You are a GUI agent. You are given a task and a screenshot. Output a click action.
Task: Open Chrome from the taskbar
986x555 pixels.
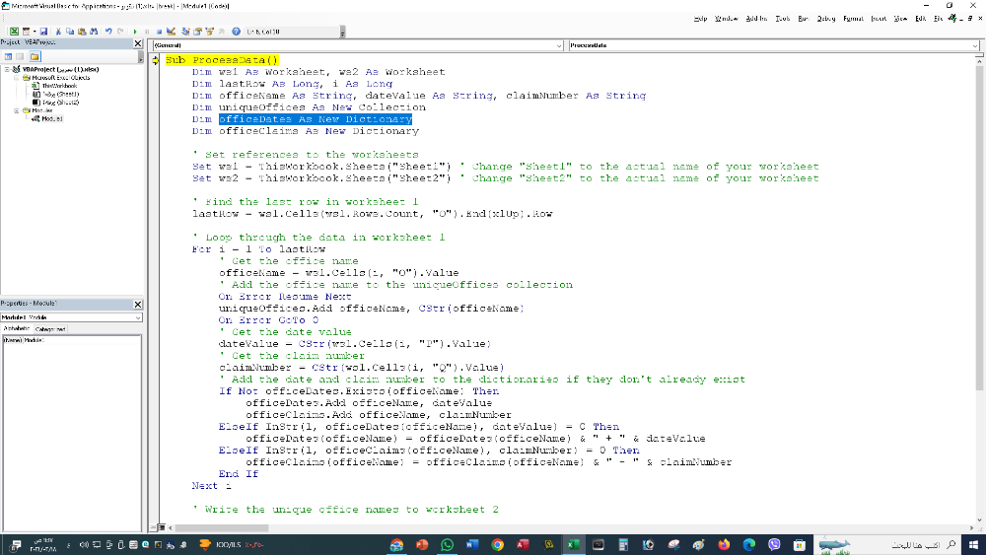[497, 545]
